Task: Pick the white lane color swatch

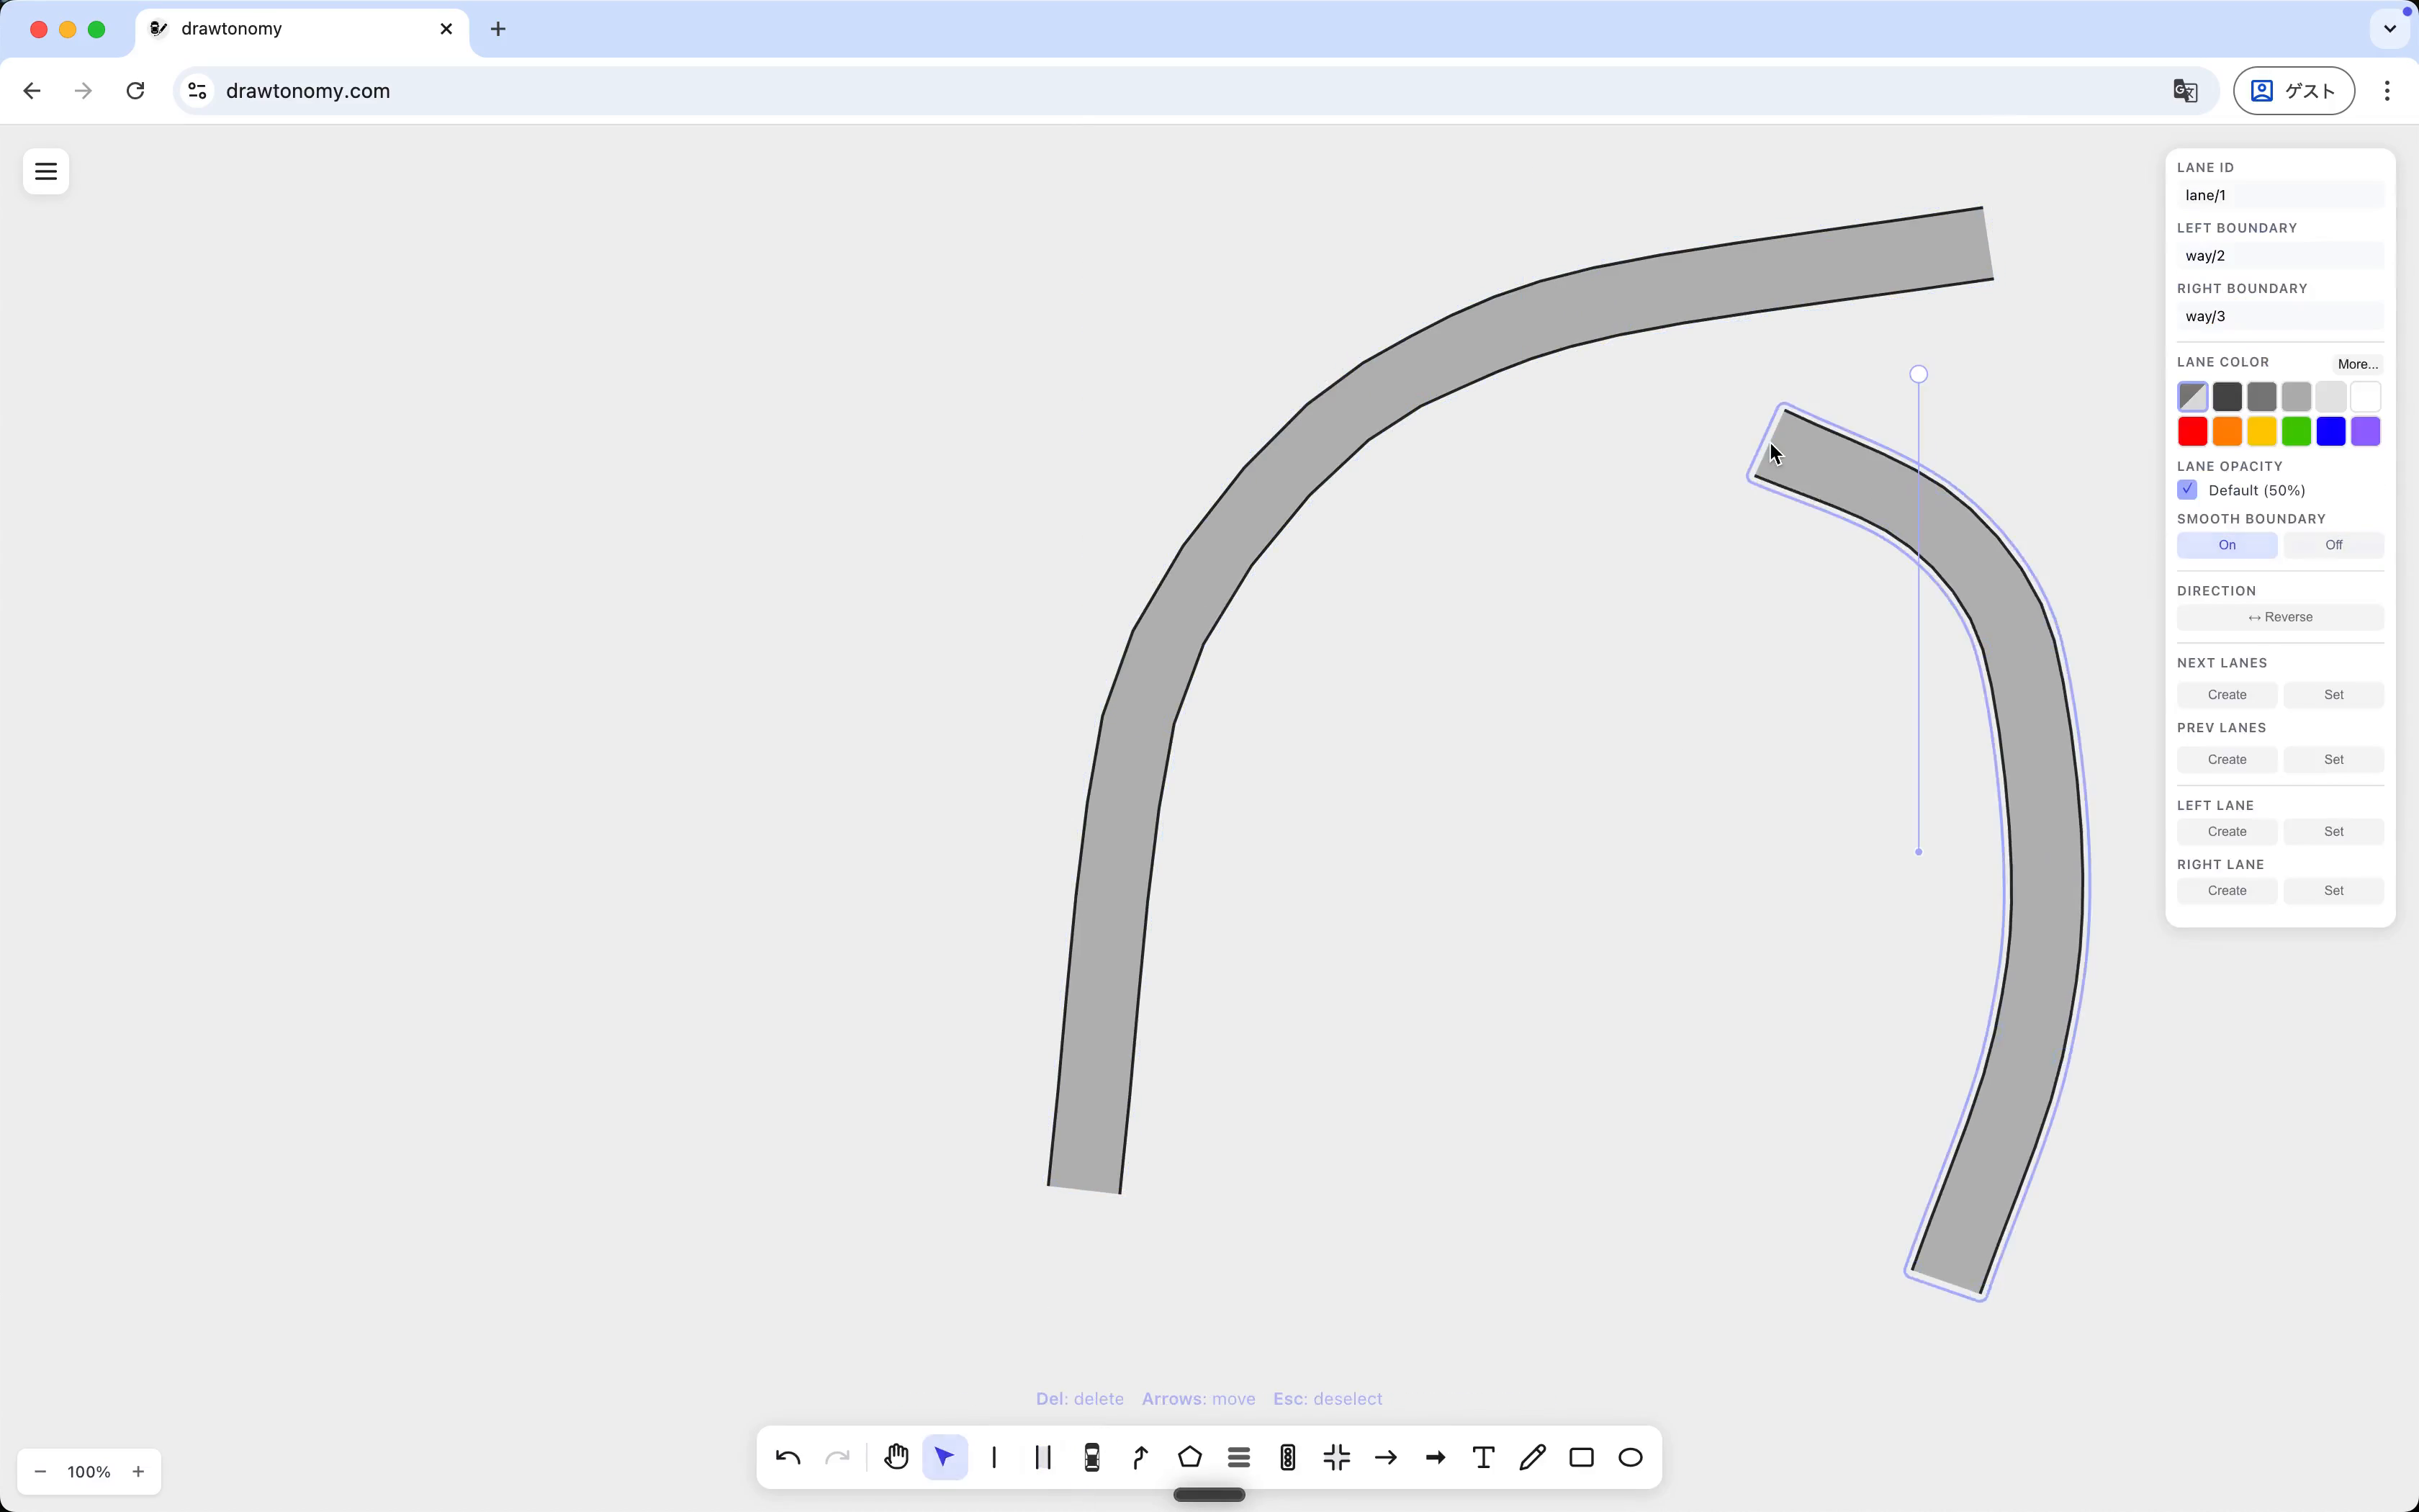Action: pos(2365,397)
